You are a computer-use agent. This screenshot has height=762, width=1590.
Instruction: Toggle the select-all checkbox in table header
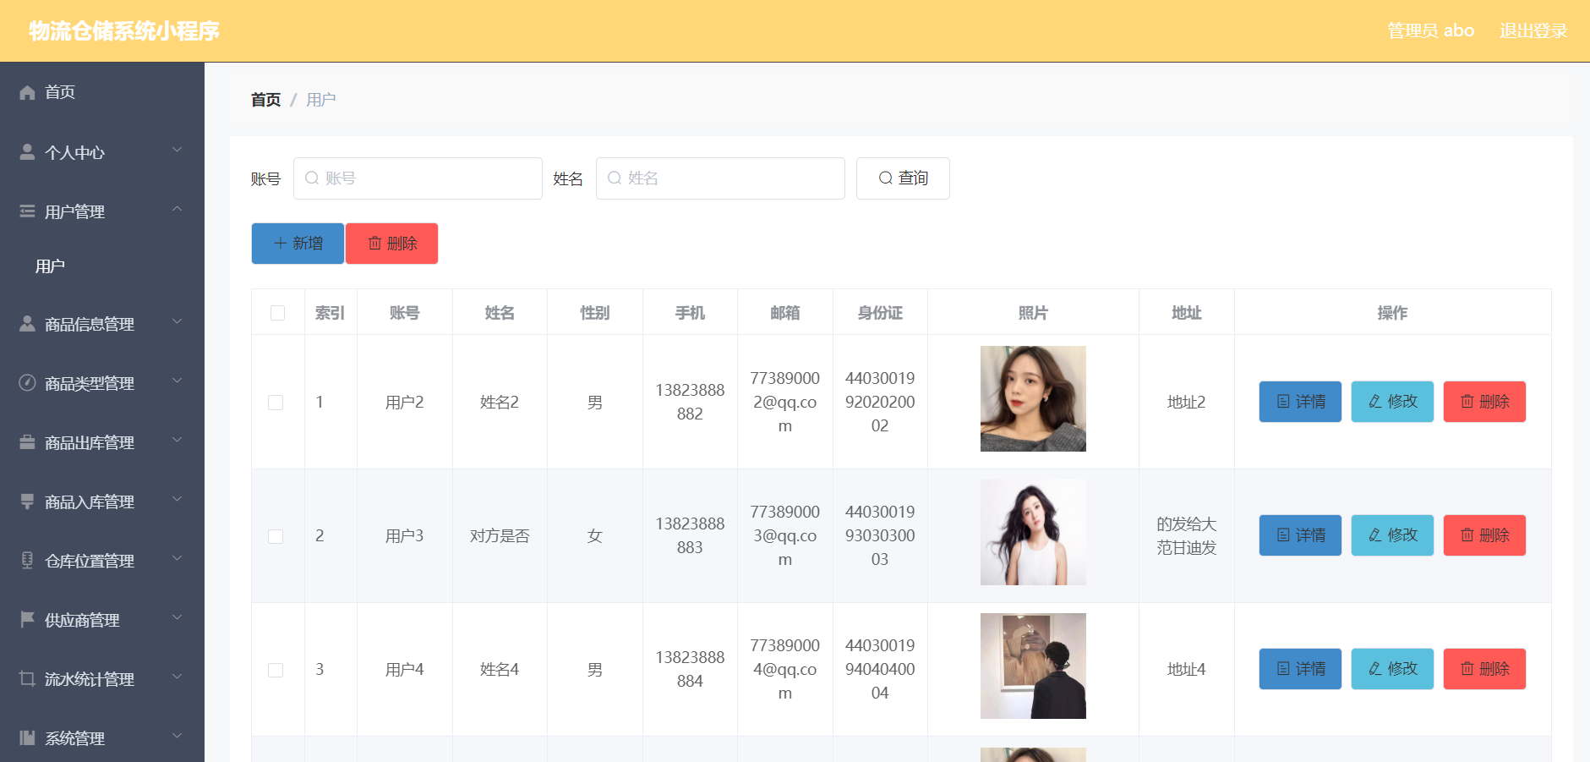[x=277, y=313]
